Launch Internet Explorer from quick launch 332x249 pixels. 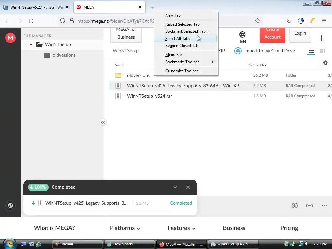(39, 244)
